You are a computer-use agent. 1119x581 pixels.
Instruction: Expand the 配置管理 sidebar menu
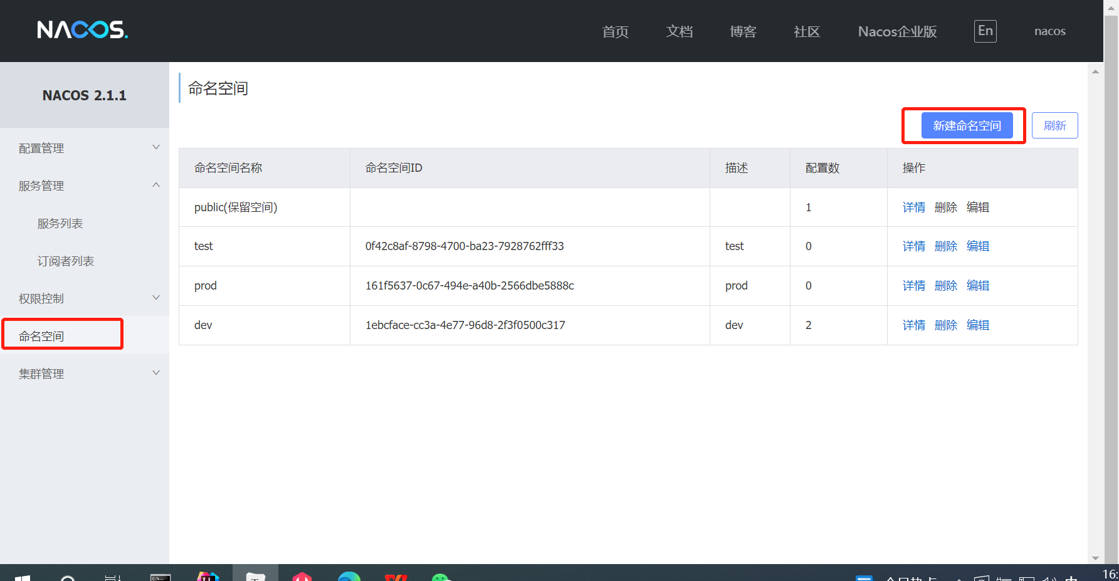85,148
